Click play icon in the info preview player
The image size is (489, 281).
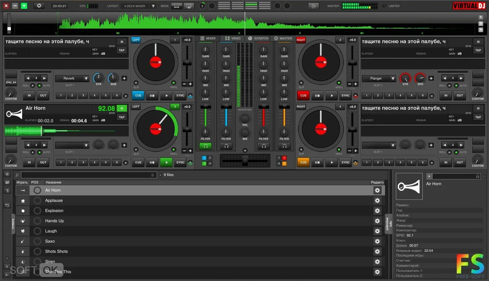point(429,176)
